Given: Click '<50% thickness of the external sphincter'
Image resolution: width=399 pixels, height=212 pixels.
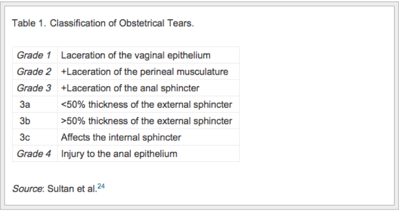Looking at the screenshot, I should point(147,104).
